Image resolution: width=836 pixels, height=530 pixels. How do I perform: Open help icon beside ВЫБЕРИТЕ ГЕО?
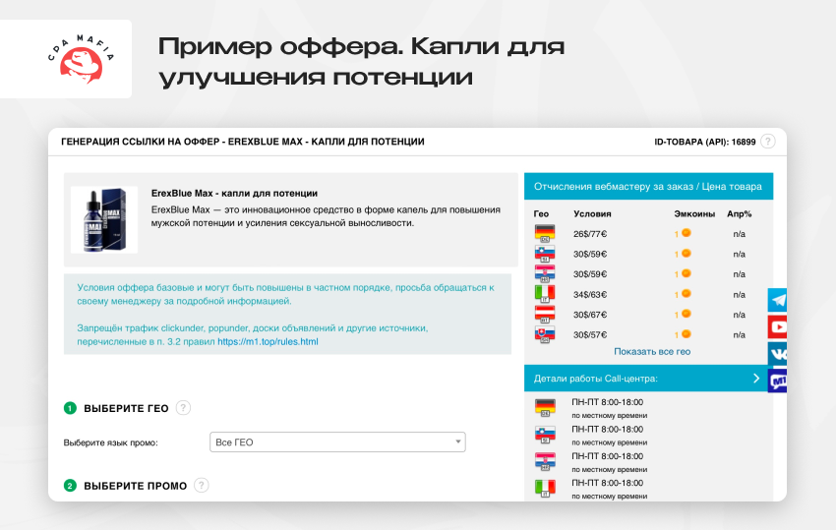coord(183,408)
